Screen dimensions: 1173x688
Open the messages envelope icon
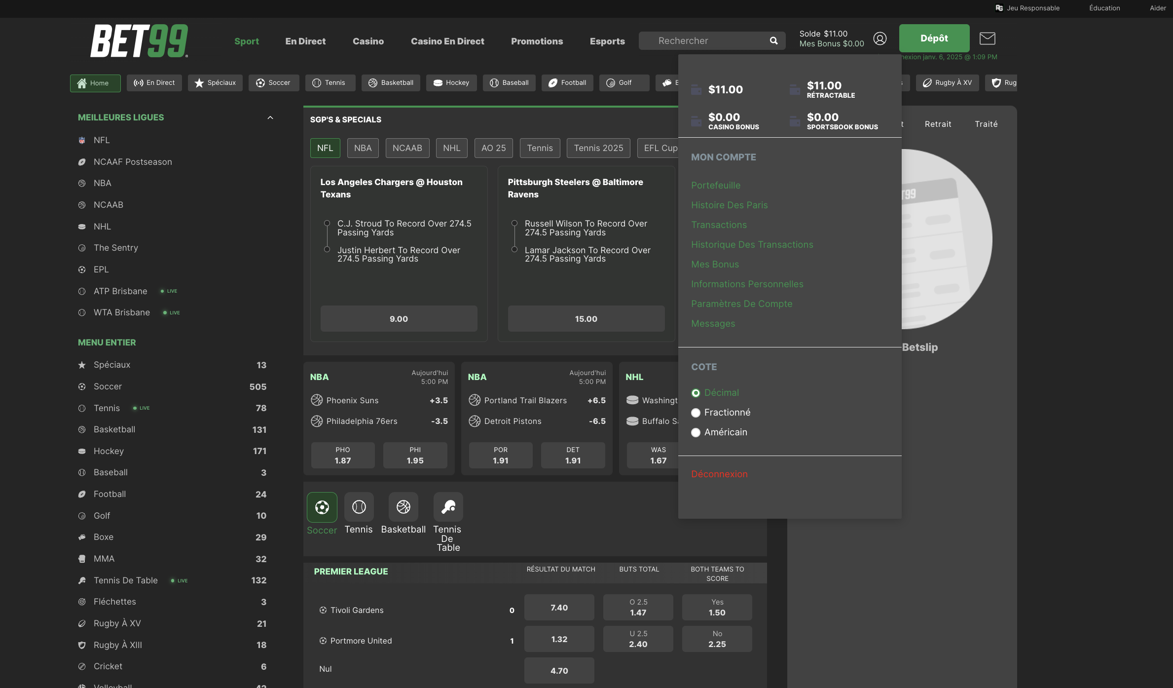click(x=987, y=38)
